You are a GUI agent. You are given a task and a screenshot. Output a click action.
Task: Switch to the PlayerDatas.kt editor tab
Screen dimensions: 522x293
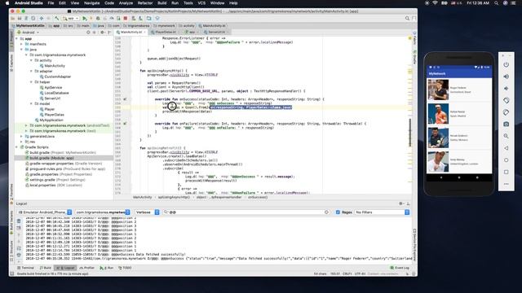[x=165, y=33]
